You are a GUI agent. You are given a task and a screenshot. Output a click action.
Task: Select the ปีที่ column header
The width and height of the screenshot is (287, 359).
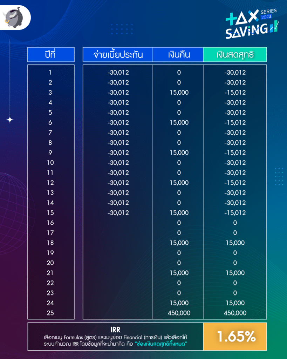(x=51, y=55)
